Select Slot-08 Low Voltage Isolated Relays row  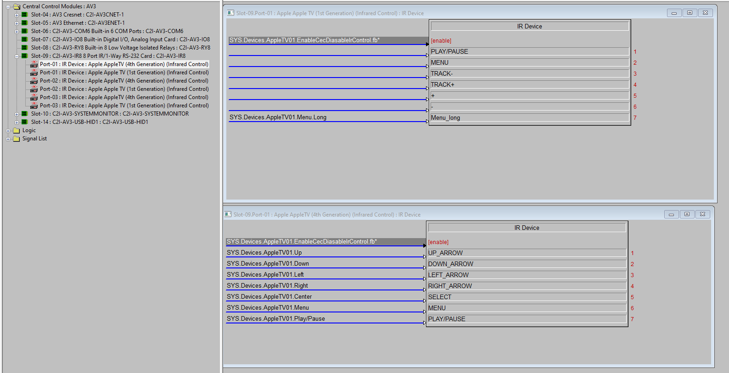(121, 48)
